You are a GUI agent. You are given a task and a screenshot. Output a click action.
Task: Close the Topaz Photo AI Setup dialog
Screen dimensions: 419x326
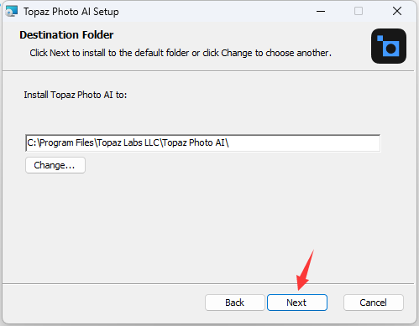pos(397,12)
